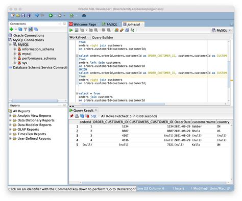Click the To Upper/Lower case icon

click(132, 30)
